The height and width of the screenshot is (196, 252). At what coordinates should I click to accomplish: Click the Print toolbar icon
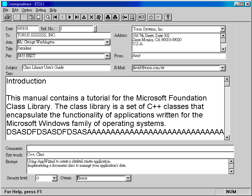coord(8,17)
